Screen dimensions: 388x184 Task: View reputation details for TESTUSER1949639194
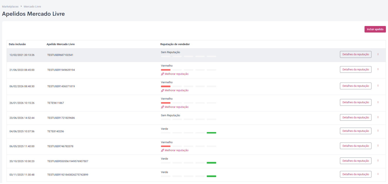click(355, 69)
